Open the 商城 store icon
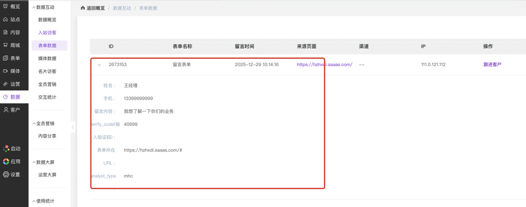Image resolution: width=526 pixels, height=207 pixels. (6, 45)
